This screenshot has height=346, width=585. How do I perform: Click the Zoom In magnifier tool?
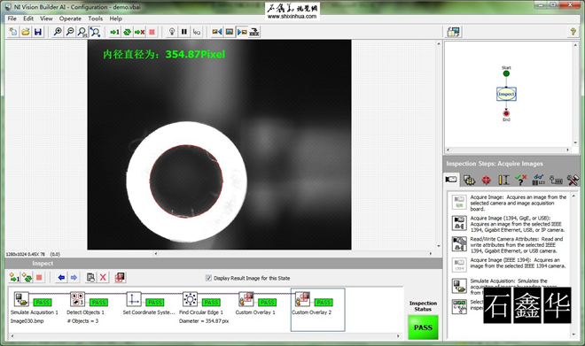pos(58,32)
